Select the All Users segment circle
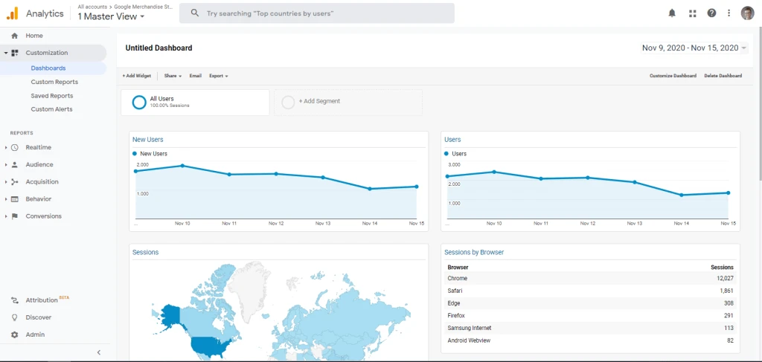This screenshot has height=362, width=762. tap(139, 103)
